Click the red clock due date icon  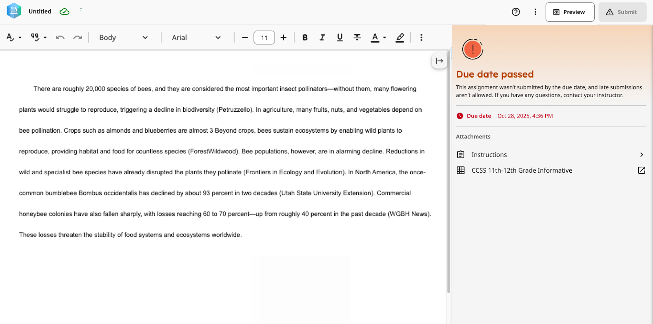coord(460,116)
